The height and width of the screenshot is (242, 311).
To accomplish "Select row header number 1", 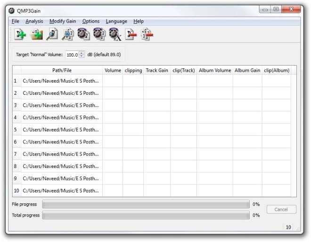I will [x=17, y=81].
